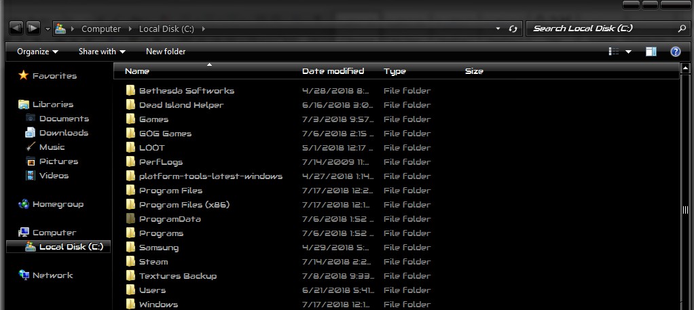Expand the arrow after Computer breadcrumb
This screenshot has height=310, width=694.
[130, 29]
